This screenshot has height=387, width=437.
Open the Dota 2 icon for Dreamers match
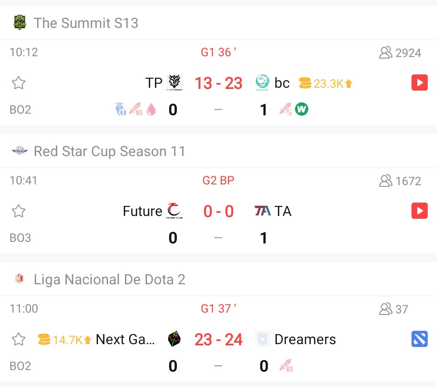point(419,339)
